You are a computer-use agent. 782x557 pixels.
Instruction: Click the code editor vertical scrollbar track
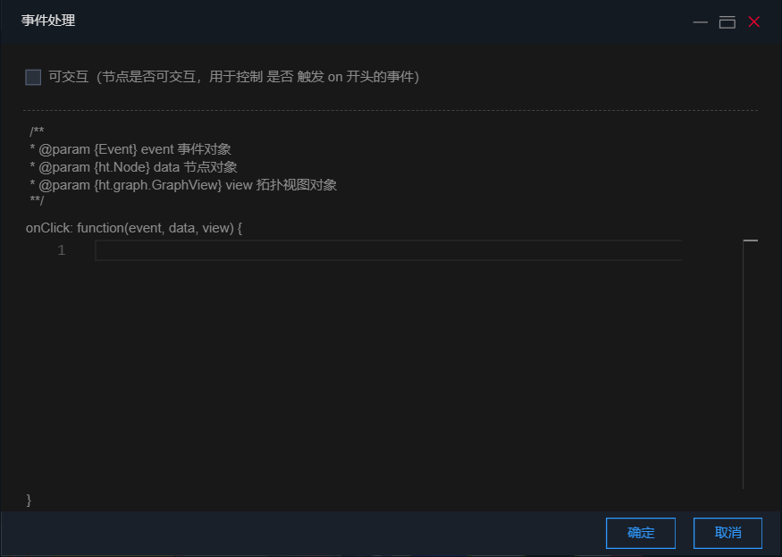(750, 365)
